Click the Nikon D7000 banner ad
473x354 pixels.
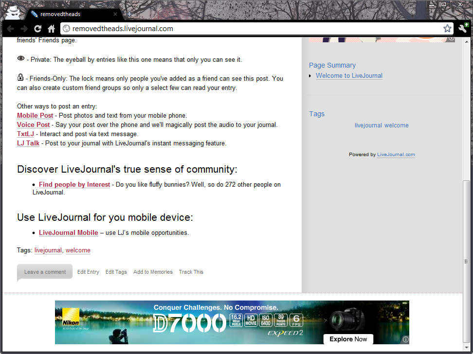point(232,322)
